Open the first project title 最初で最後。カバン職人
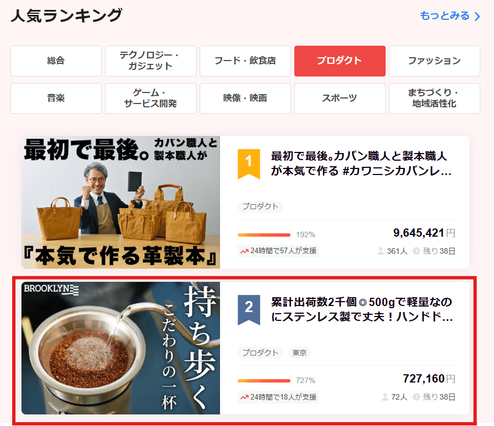Viewport: 494px width, 426px height. point(361,163)
